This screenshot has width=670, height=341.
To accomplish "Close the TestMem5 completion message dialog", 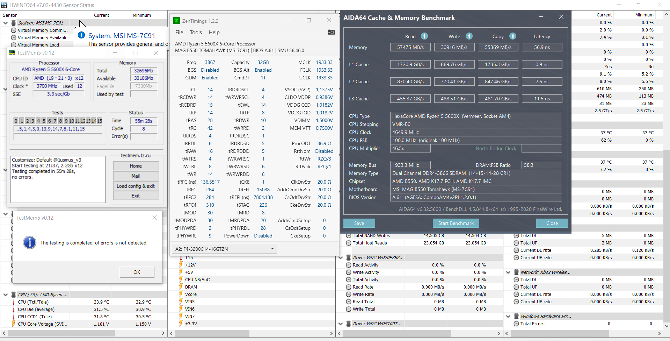I will [x=155, y=218].
